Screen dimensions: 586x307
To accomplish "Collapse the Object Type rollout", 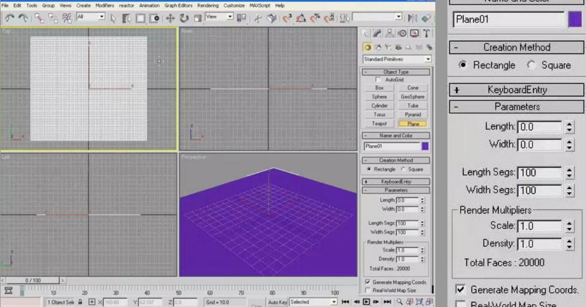I will [x=396, y=72].
